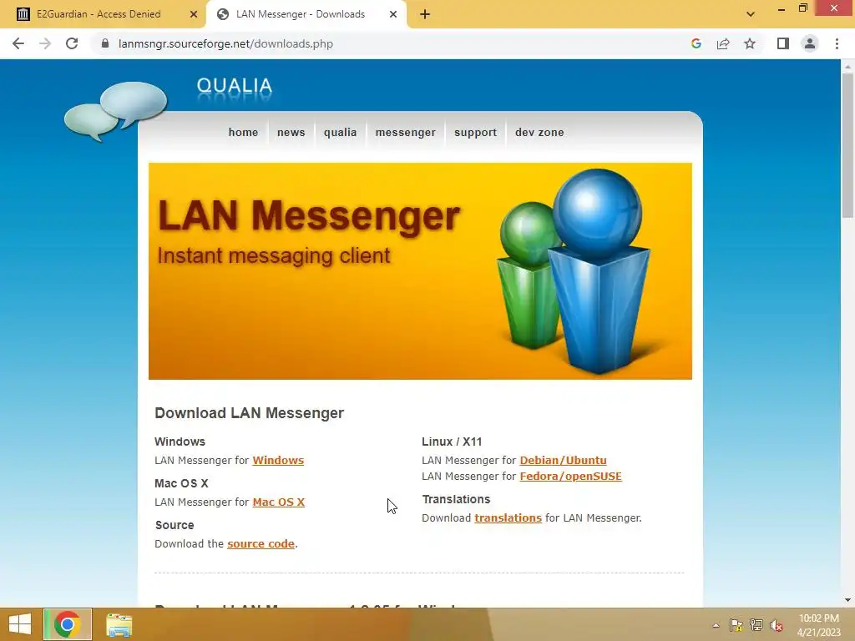Open File Explorer from the taskbar

[119, 624]
